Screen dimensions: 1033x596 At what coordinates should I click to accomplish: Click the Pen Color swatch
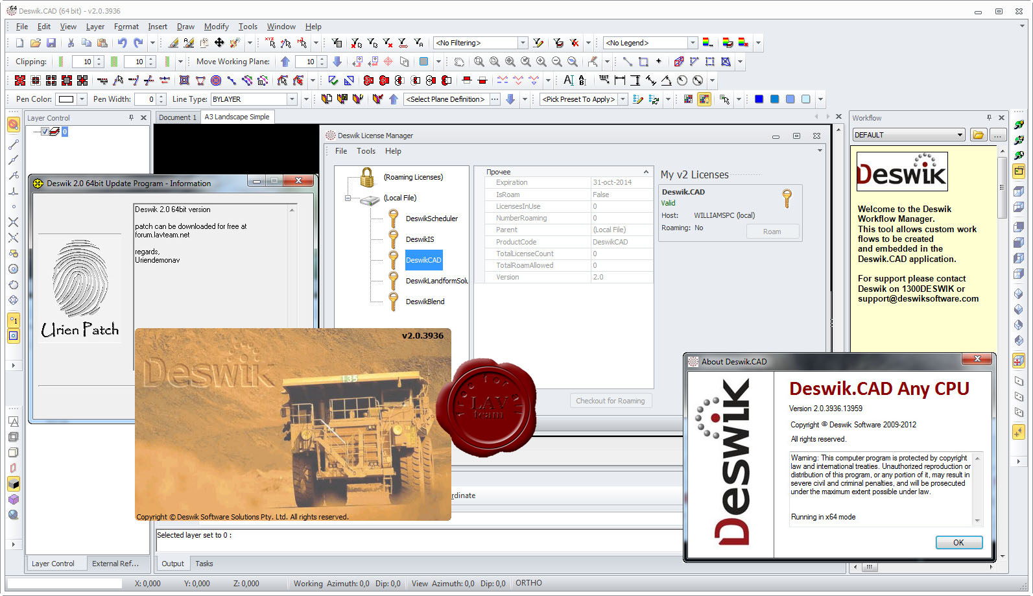point(65,99)
